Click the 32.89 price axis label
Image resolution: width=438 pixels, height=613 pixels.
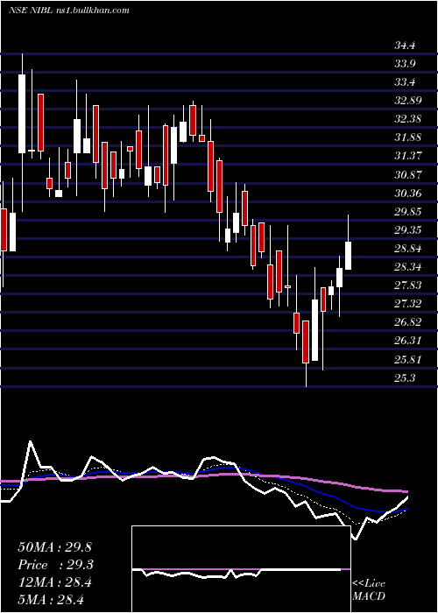pos(408,101)
